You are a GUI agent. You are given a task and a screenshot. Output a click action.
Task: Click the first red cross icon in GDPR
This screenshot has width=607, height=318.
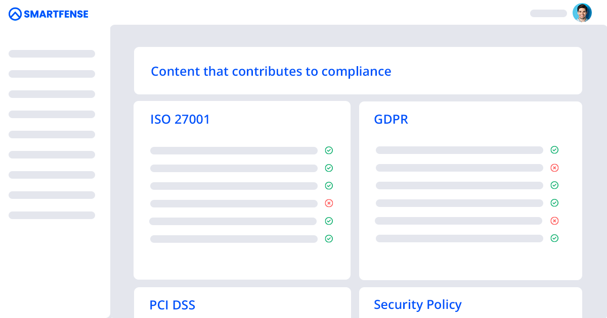pyautogui.click(x=554, y=168)
